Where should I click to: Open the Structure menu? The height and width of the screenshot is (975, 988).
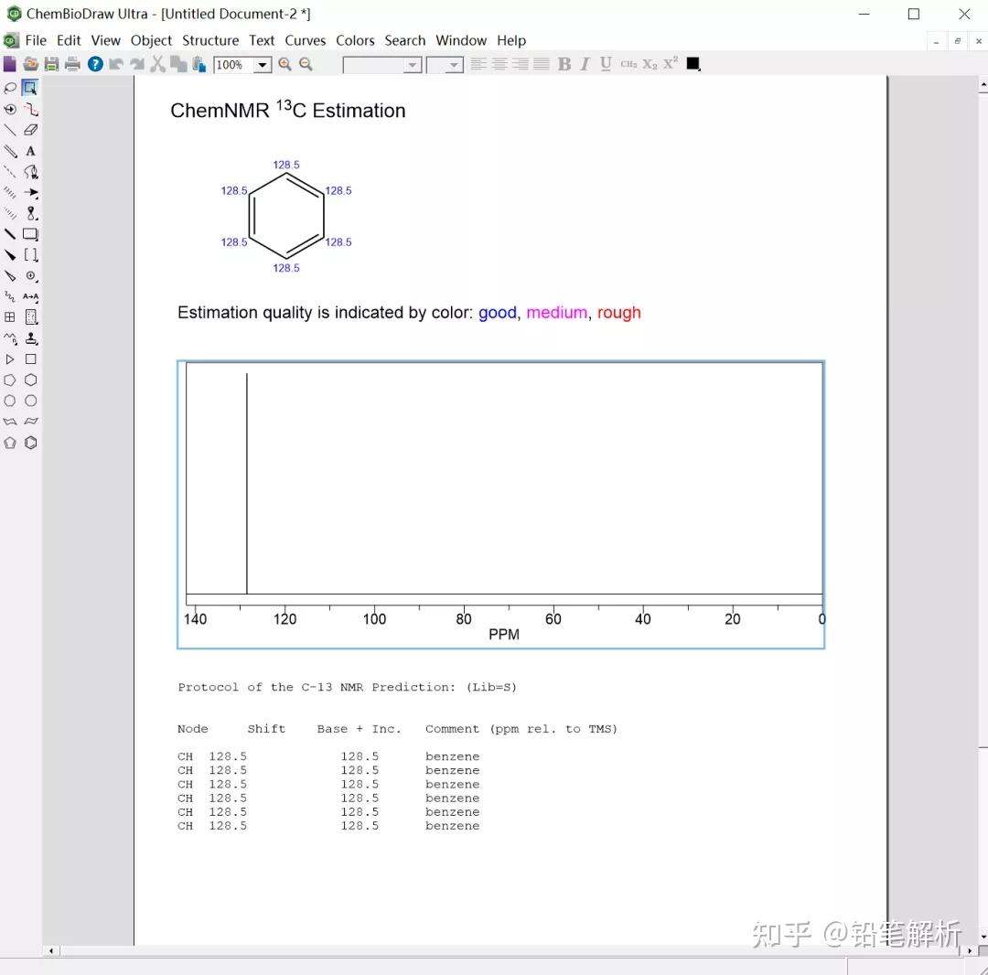coord(210,40)
